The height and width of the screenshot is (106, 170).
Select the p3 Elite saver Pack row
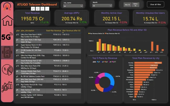coord(48,41)
